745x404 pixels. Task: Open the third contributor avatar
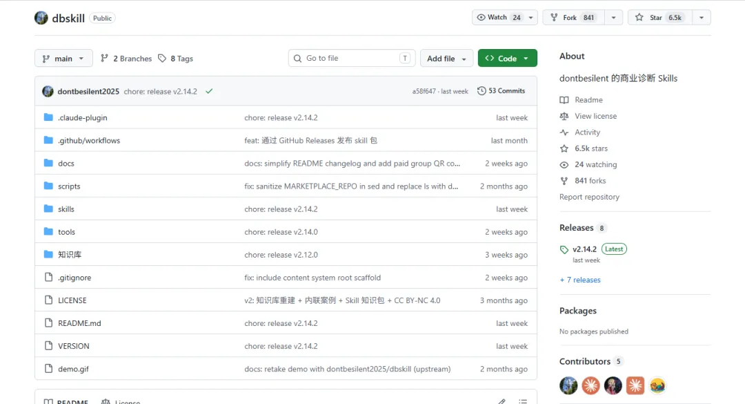(613, 385)
